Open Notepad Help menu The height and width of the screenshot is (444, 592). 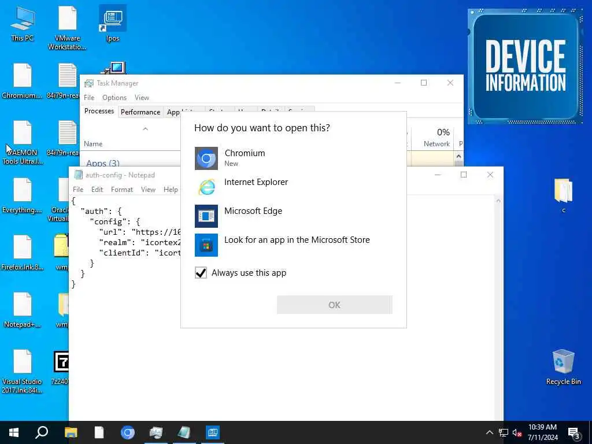pos(171,190)
